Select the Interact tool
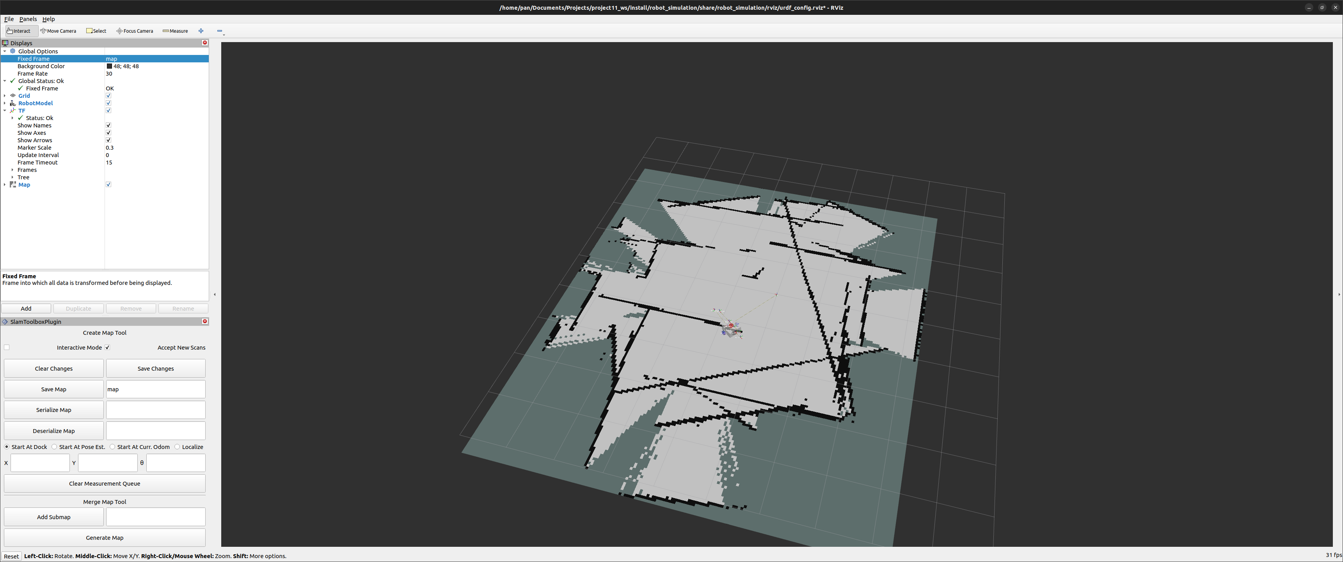1343x562 pixels. pos(21,31)
